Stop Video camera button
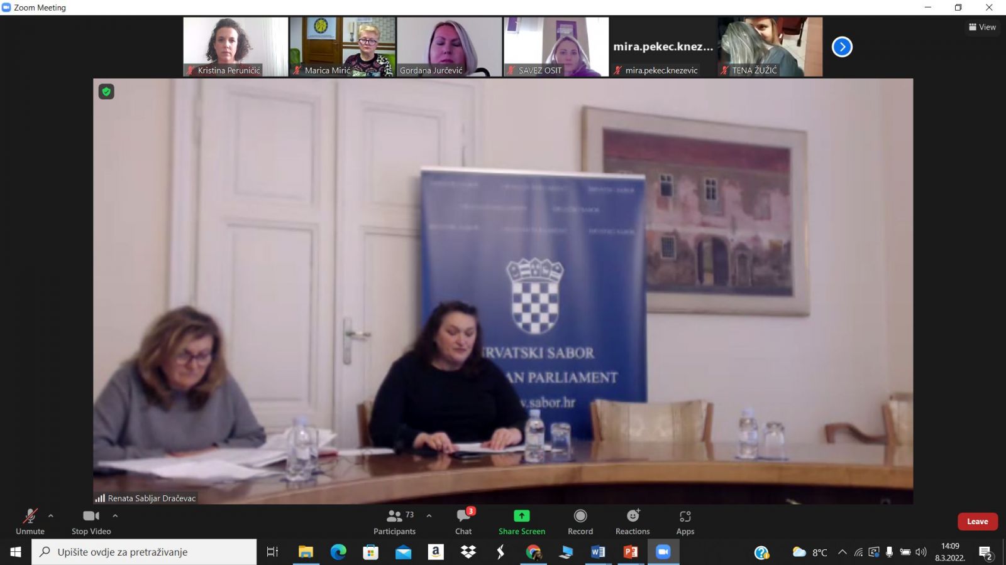Screen dimensions: 1006x565 click(91, 522)
